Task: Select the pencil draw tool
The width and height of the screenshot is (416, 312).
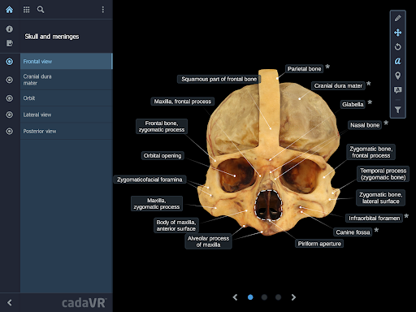Action: (397, 18)
